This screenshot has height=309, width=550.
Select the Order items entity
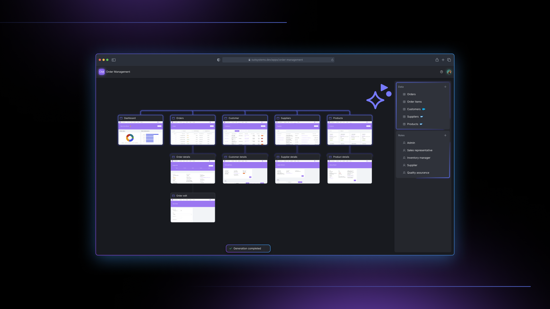(x=414, y=102)
